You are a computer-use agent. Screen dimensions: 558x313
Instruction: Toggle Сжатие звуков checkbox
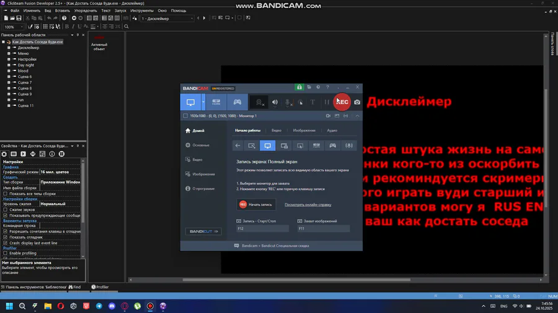6,210
